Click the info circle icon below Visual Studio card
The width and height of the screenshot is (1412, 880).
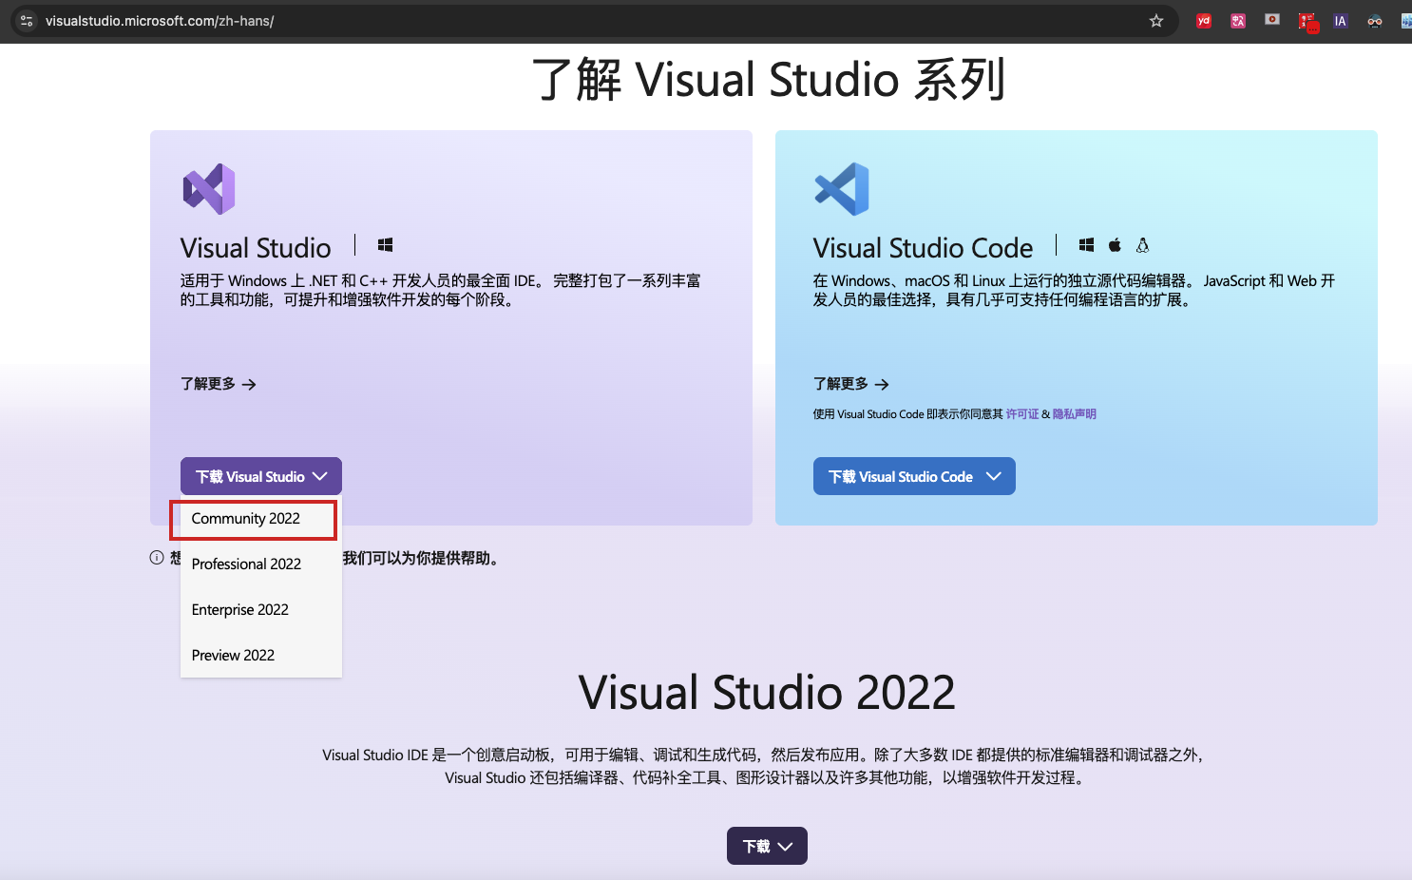click(x=157, y=558)
